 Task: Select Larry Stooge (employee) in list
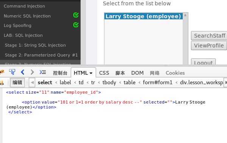(143, 16)
